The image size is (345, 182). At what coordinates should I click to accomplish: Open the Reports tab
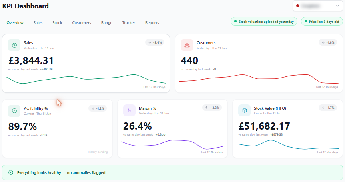[152, 23]
